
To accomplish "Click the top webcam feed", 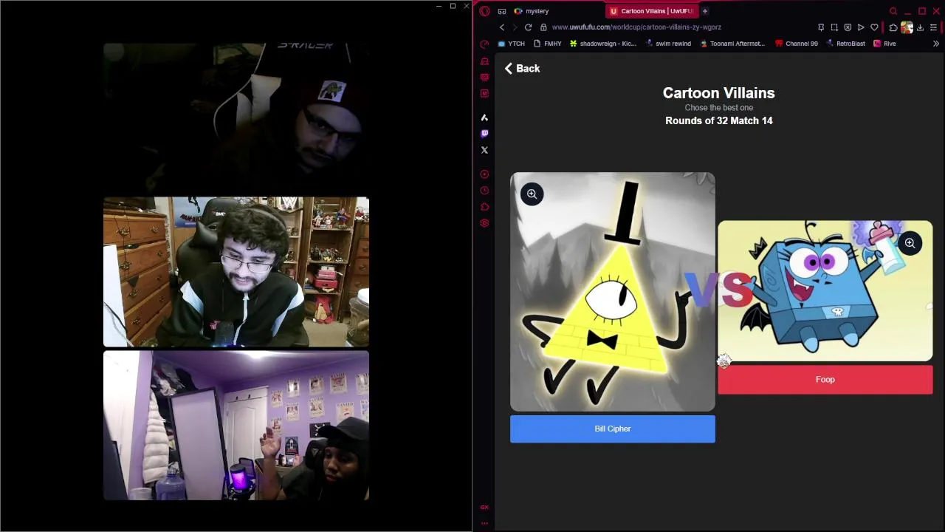I will [x=236, y=118].
